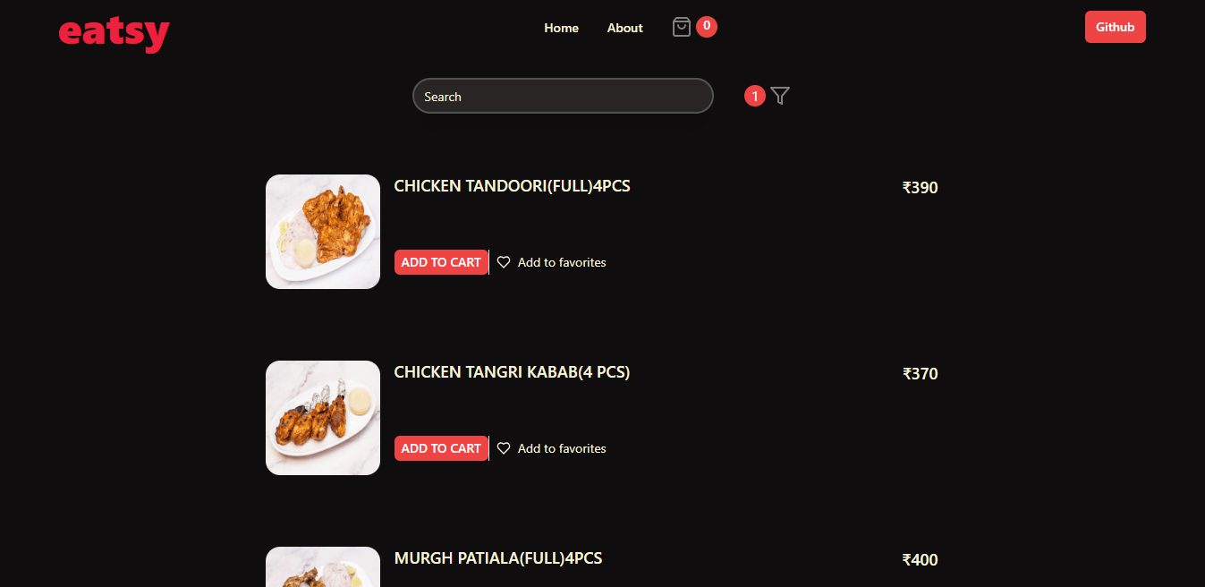1205x587 pixels.
Task: Open the shopping cart icon
Action: click(682, 28)
